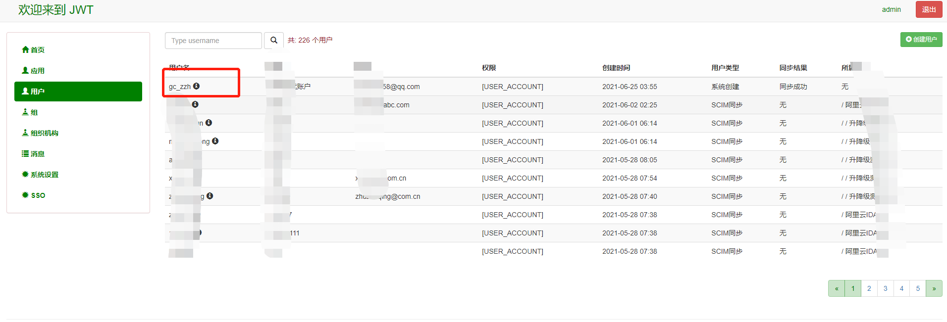Screen dimensions: 947x322
Task: Click the admin account link
Action: [x=891, y=9]
